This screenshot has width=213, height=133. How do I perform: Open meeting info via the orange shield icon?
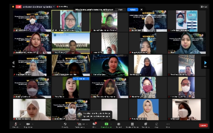[13, 7]
